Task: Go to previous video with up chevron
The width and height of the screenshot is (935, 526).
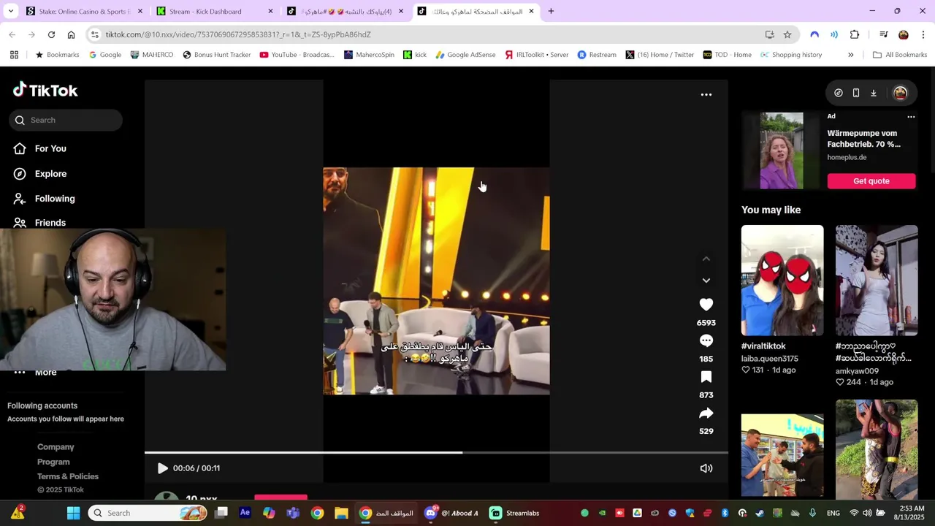Action: [x=706, y=259]
